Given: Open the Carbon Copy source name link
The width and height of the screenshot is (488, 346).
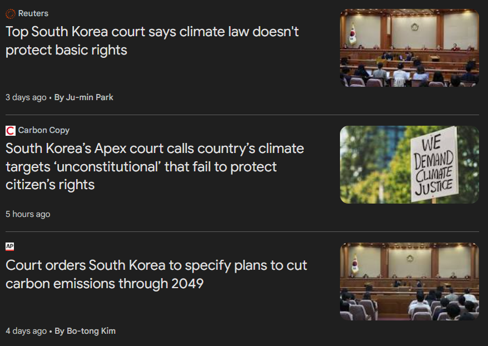Looking at the screenshot, I should point(44,130).
